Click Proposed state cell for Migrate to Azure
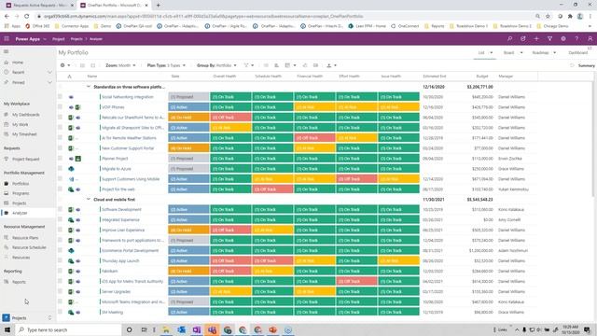Image resolution: width=597 pixels, height=336 pixels. [x=188, y=169]
